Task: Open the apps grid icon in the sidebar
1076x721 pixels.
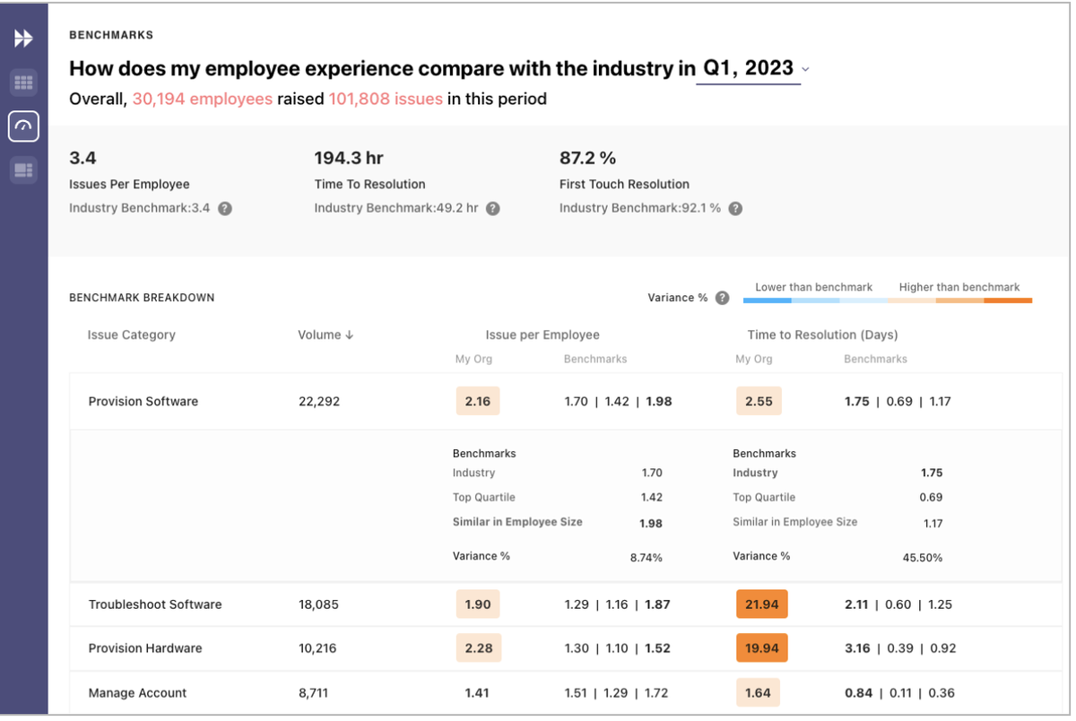Action: coord(24,83)
